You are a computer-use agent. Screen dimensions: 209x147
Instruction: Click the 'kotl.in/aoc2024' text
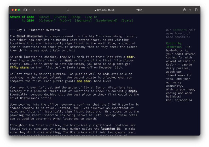[179, 100]
